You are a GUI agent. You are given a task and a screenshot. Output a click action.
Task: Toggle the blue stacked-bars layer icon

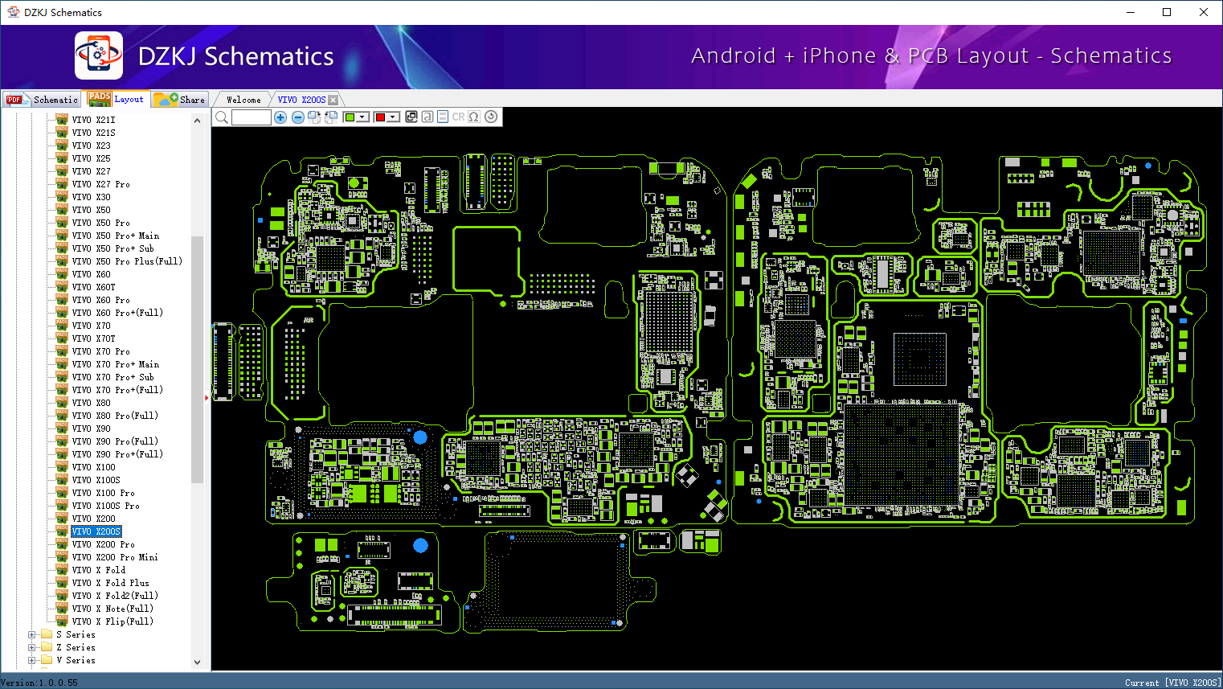tap(443, 117)
